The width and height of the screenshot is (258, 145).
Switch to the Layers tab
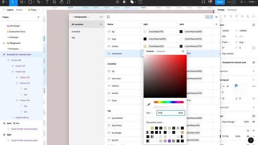tap(10, 10)
